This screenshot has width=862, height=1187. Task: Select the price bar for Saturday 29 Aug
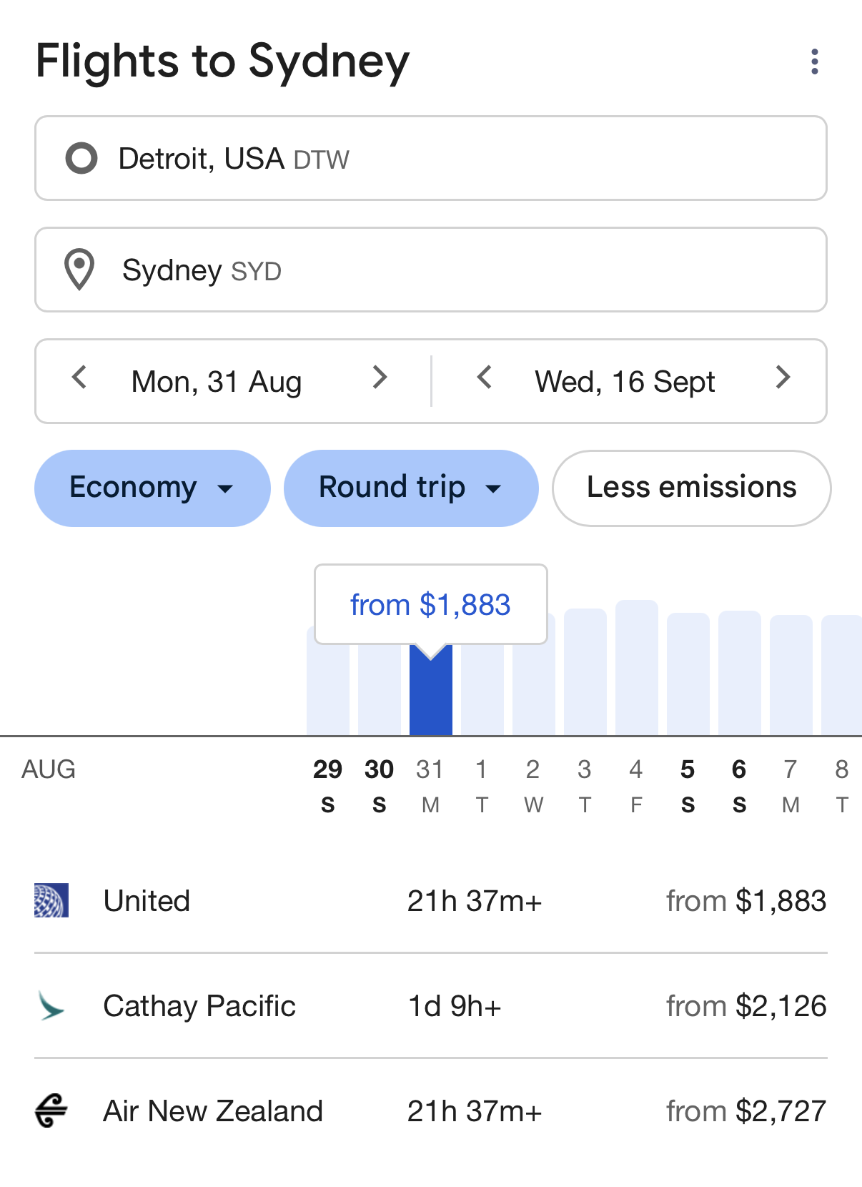[328, 681]
